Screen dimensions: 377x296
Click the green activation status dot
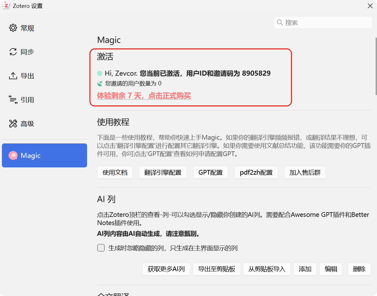[x=100, y=73]
